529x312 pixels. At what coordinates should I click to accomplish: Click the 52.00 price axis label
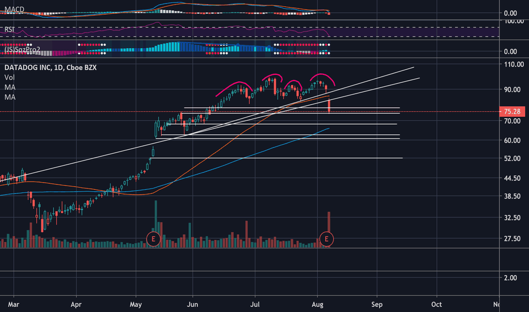(x=512, y=158)
